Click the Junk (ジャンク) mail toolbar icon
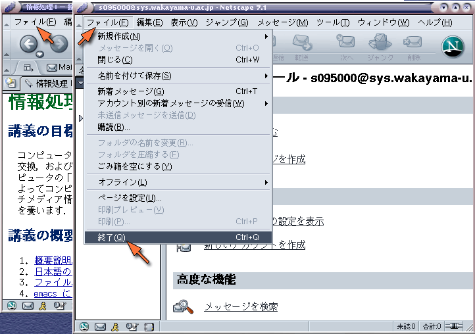 click(380, 42)
